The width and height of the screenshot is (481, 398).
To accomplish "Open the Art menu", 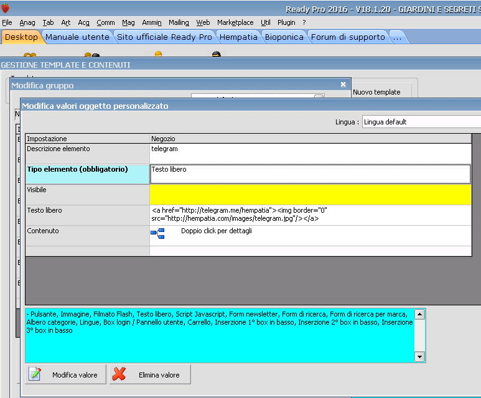I will pos(65,22).
